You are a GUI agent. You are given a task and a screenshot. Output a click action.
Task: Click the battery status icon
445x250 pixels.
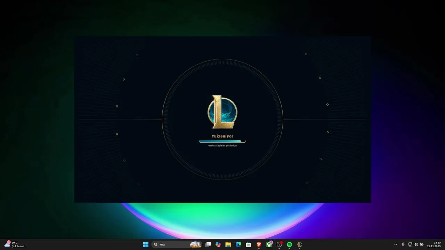tap(421, 244)
